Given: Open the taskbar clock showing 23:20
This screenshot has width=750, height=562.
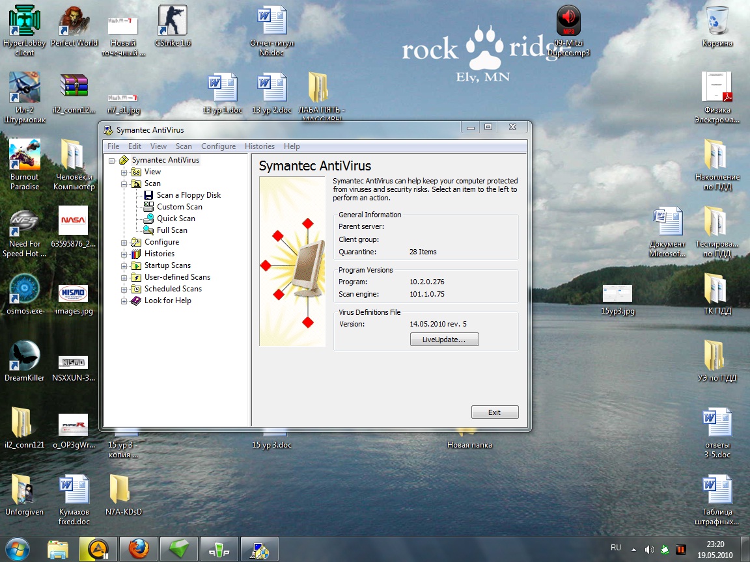Looking at the screenshot, I should (715, 550).
